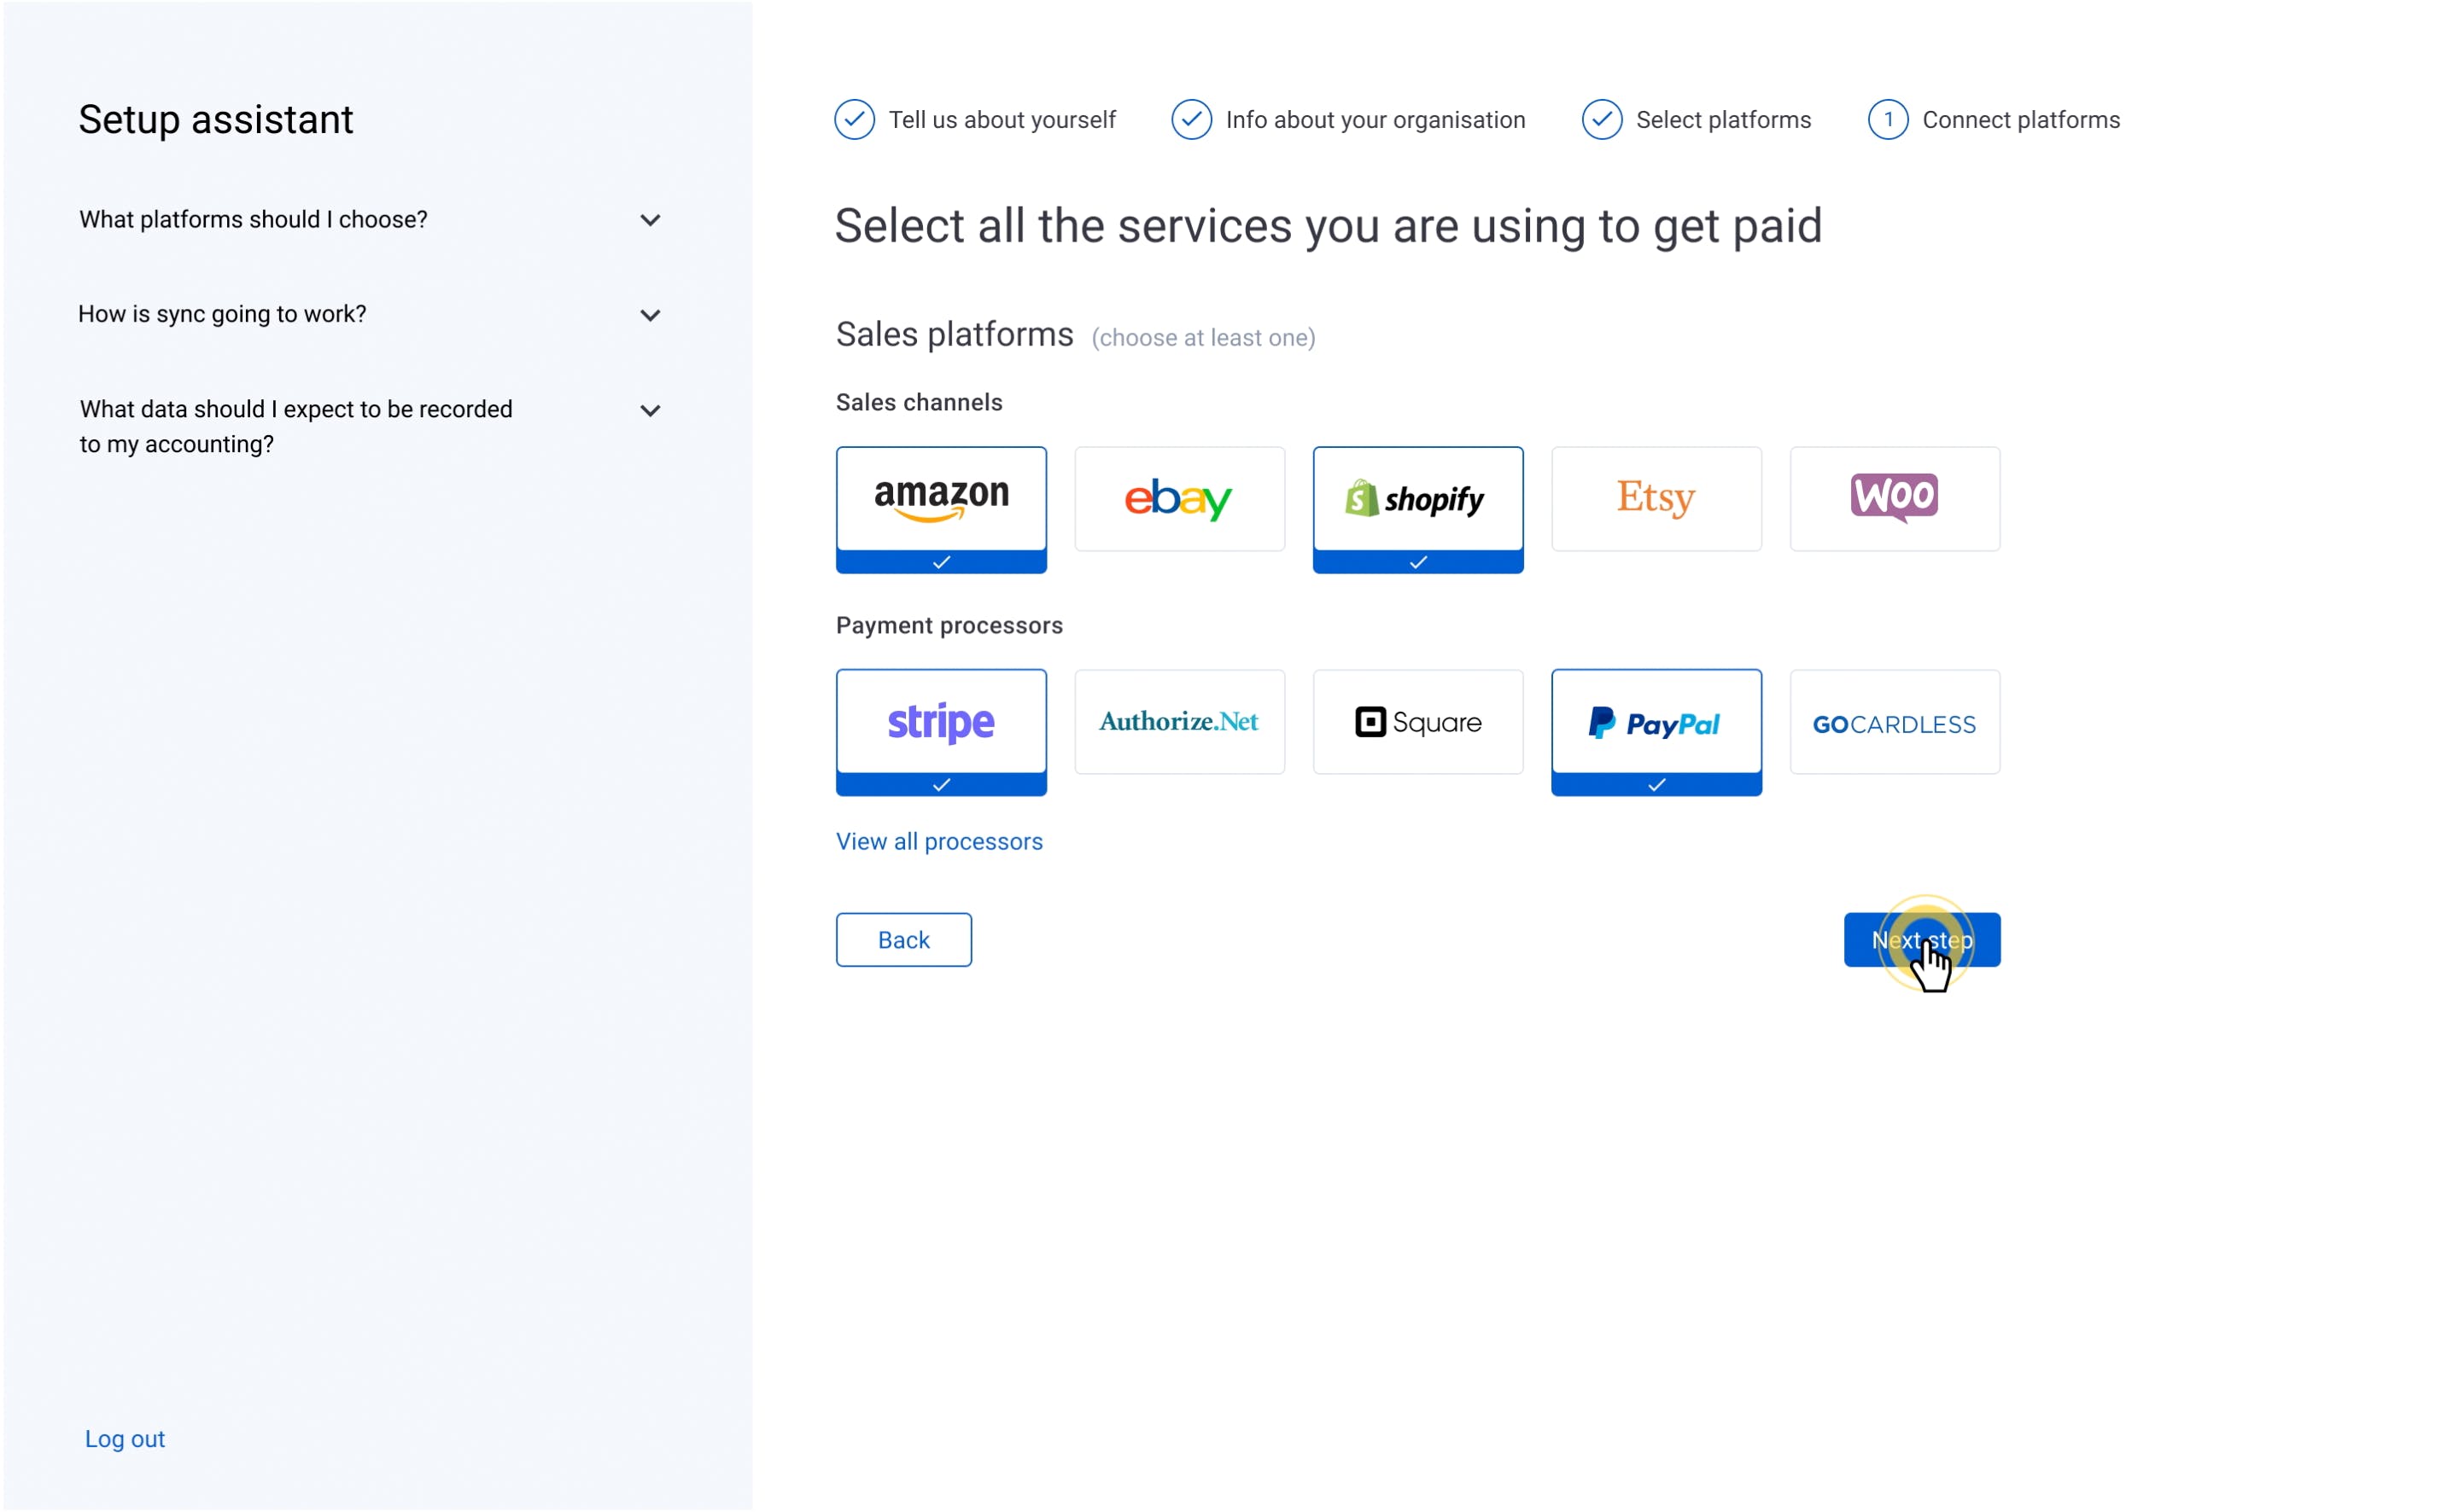The height and width of the screenshot is (1512, 2459).
Task: Untick the Stripe selection checkmark bar
Action: (940, 785)
